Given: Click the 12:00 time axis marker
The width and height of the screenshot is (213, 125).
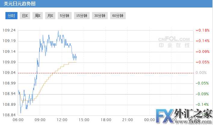Looking at the screenshot, I should pos(62,119).
